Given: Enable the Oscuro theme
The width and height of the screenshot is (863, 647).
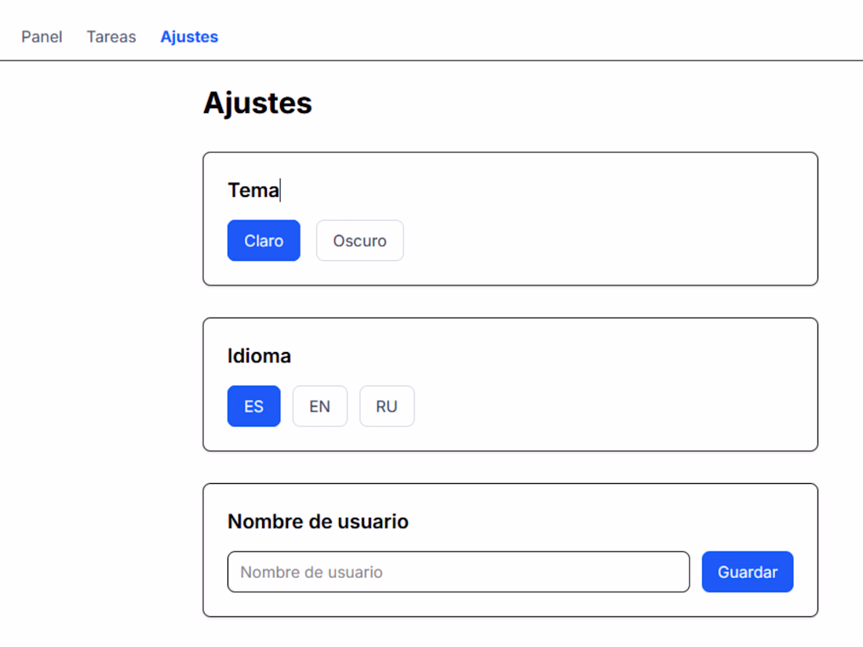Looking at the screenshot, I should pos(359,241).
